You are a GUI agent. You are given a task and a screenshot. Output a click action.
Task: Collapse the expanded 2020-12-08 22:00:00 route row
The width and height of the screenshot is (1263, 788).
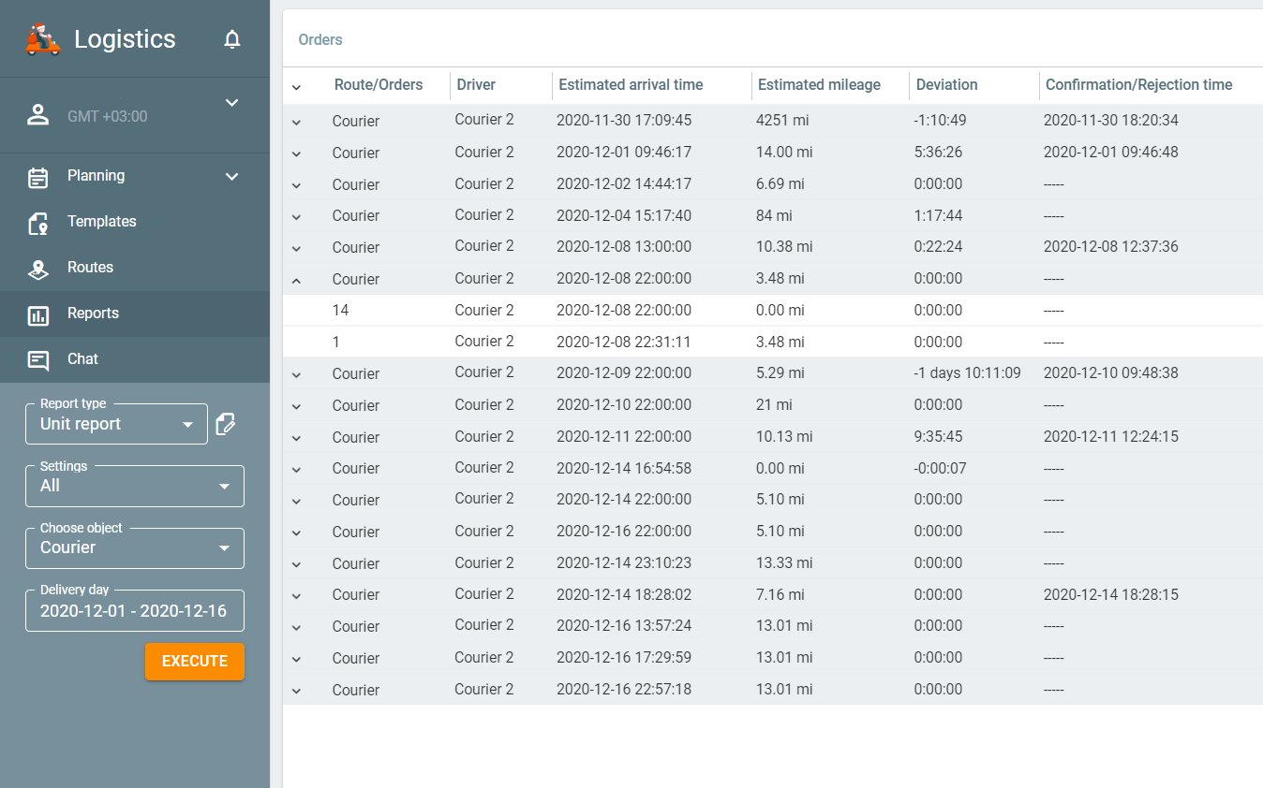(296, 280)
